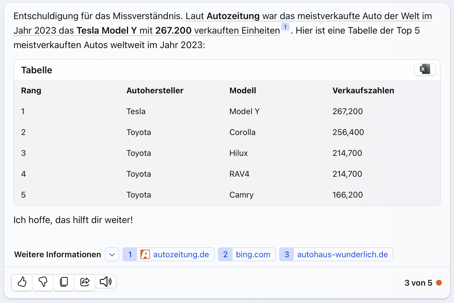Click the thumbs up like icon
Viewport: 454px width, 303px height.
[x=22, y=282]
